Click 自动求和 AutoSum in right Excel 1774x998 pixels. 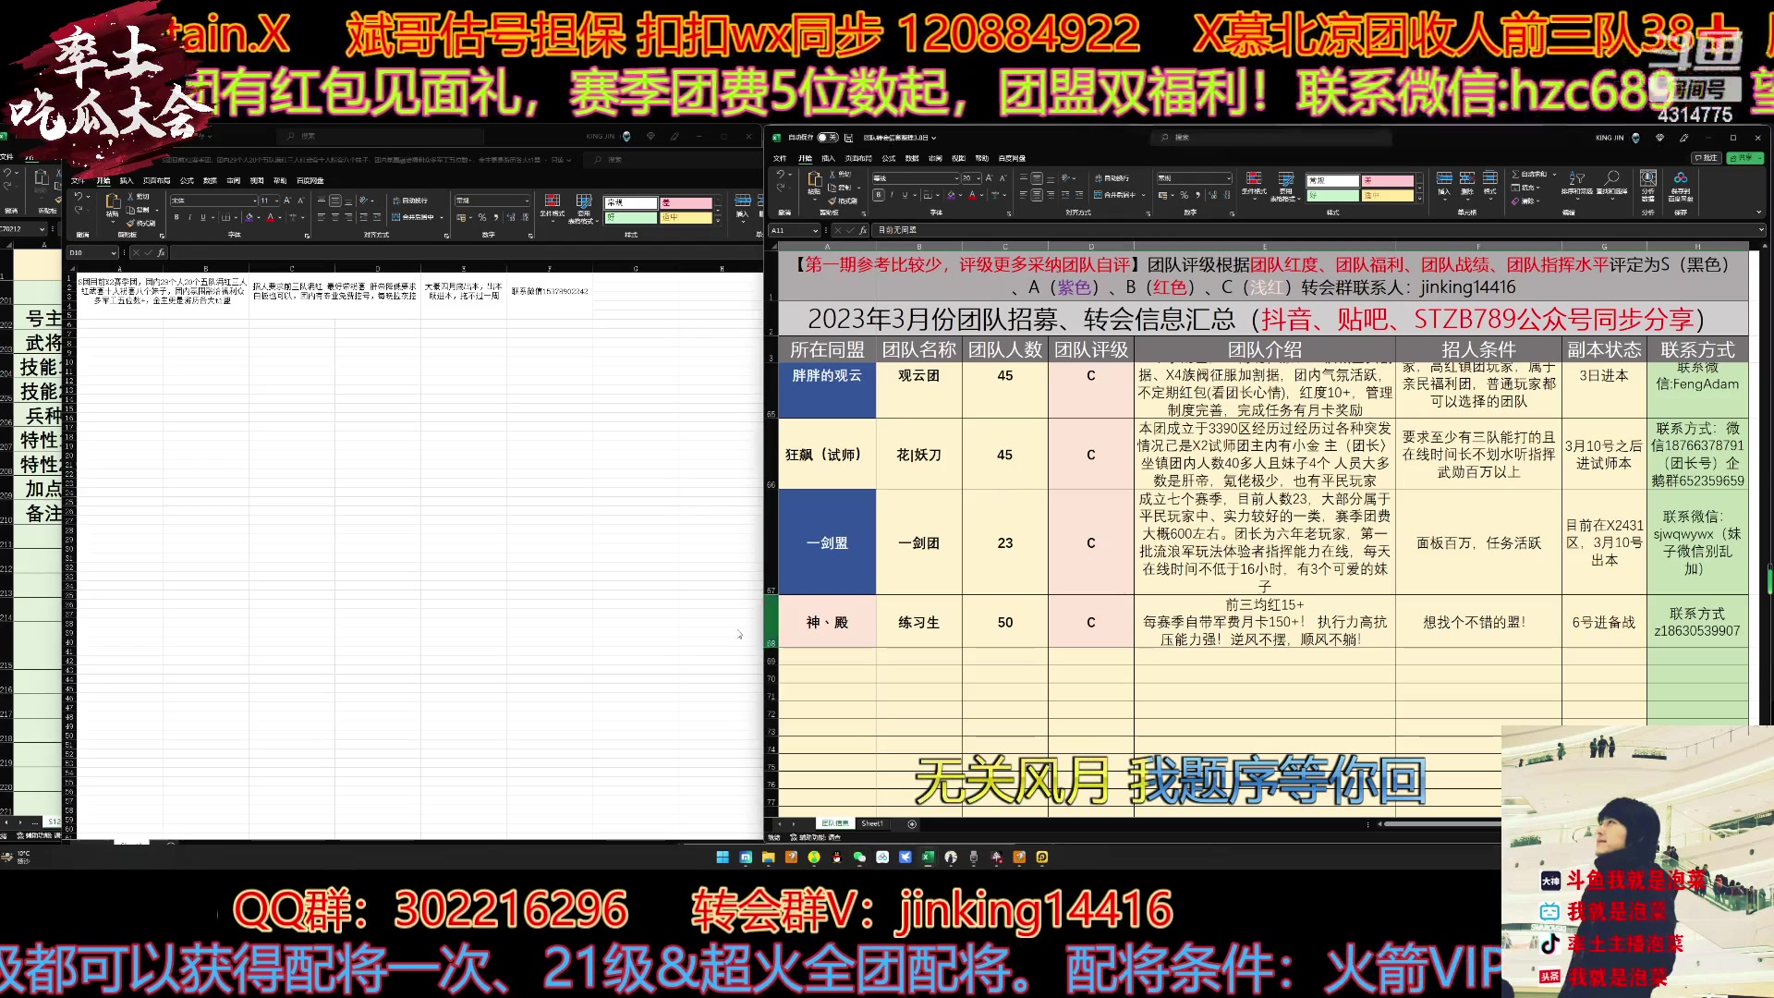tap(1530, 174)
